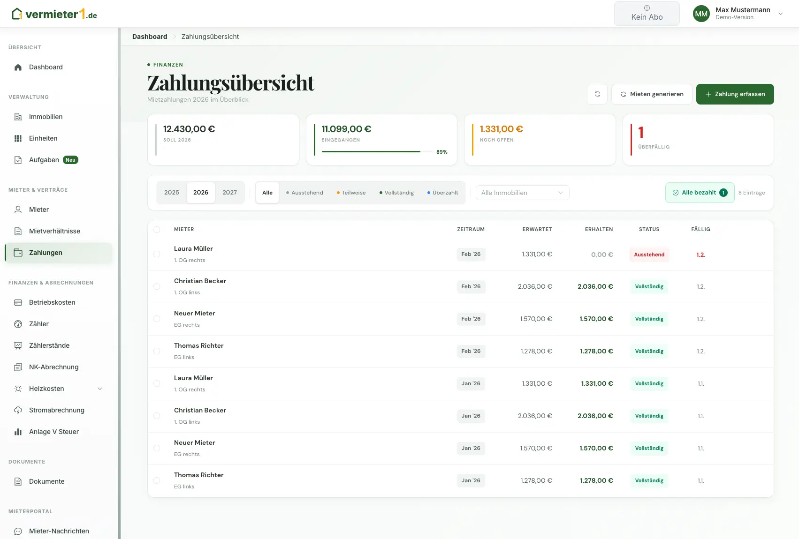Select Laura Müller Jan '26 row checkbox
This screenshot has height=539, width=799.
tap(157, 383)
